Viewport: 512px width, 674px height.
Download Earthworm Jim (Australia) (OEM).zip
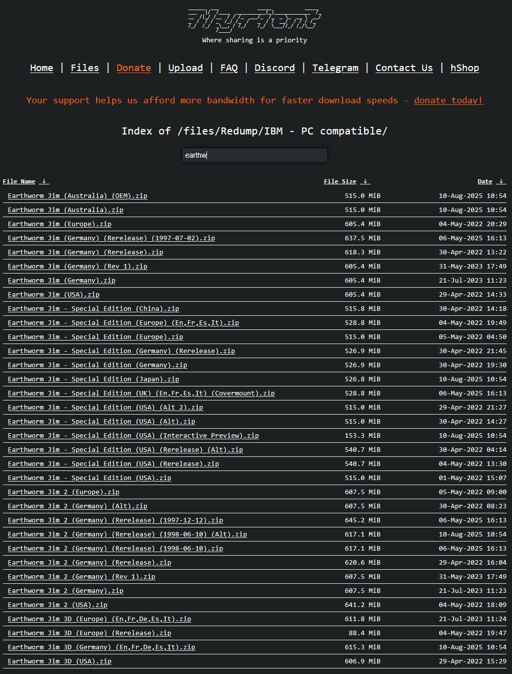click(x=78, y=196)
